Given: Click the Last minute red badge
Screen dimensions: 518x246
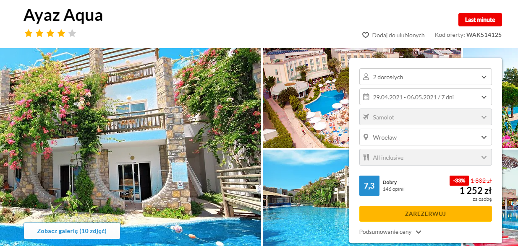Looking at the screenshot, I should click(480, 20).
